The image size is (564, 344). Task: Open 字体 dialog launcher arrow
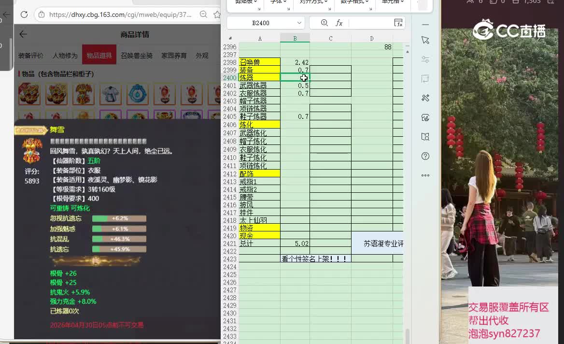pos(288,9)
